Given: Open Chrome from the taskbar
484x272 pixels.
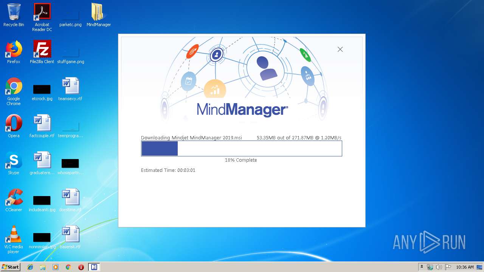Looking at the screenshot, I should click(x=68, y=267).
